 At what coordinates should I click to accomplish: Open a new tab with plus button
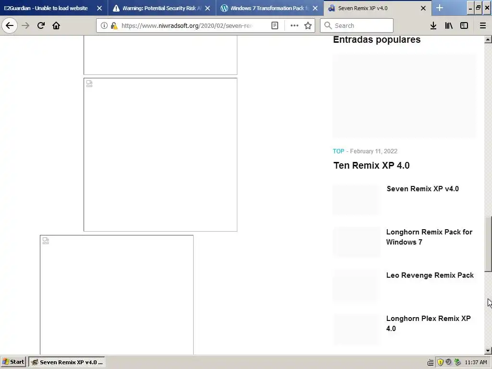(x=440, y=8)
